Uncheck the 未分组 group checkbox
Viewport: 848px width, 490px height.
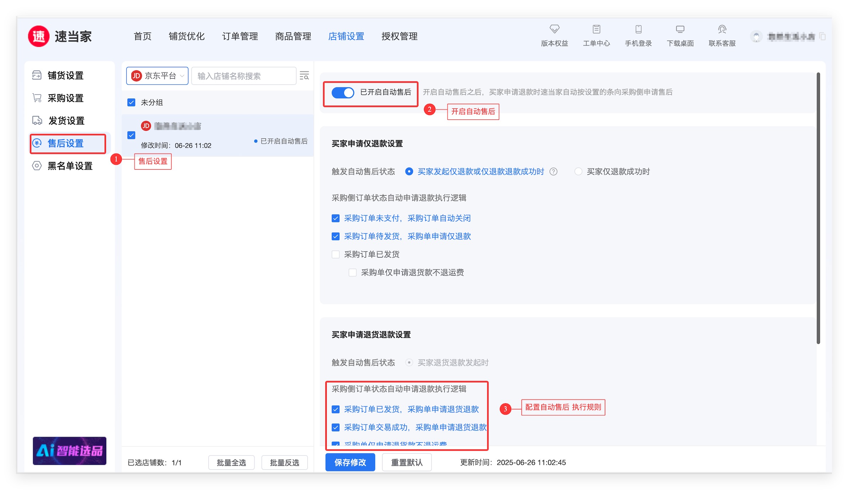click(131, 103)
